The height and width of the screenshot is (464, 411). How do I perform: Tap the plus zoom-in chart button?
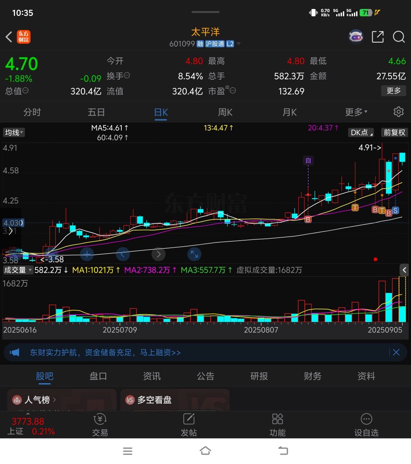point(87,254)
